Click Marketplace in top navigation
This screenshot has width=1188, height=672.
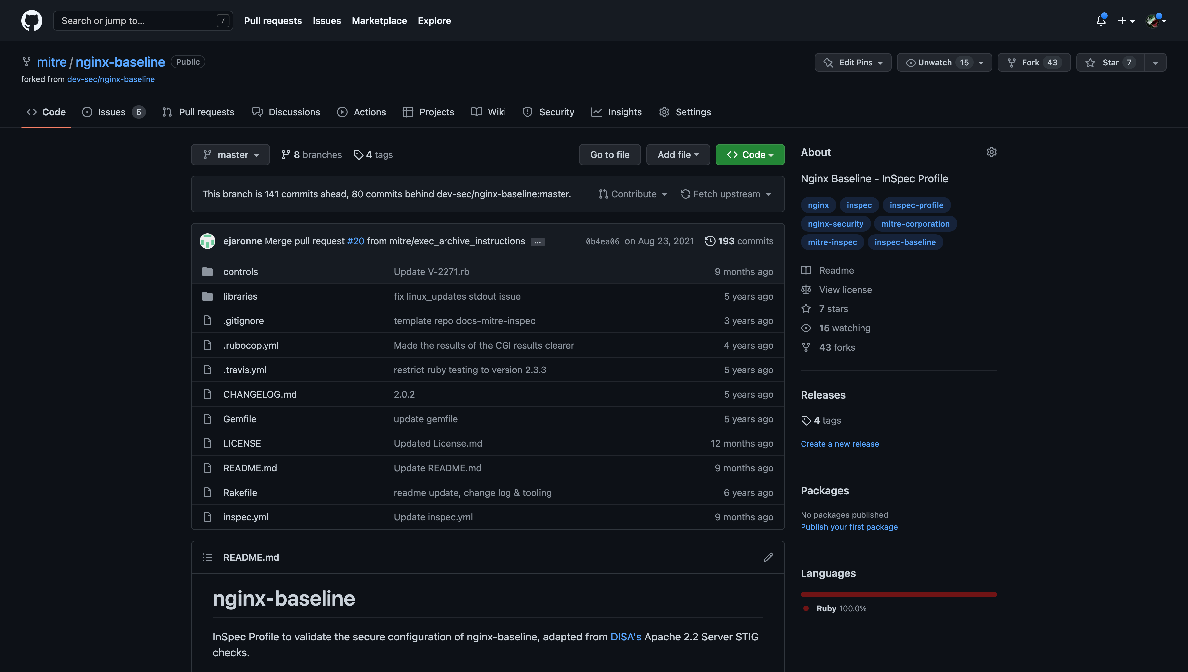click(380, 21)
